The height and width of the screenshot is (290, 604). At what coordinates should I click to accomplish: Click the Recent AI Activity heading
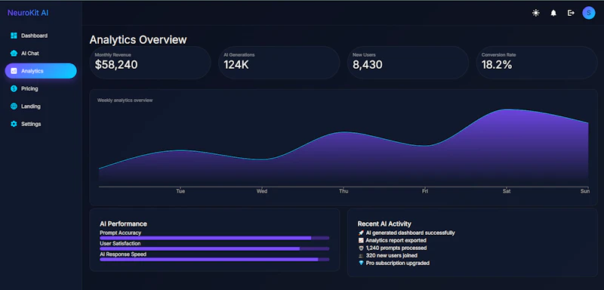click(384, 224)
